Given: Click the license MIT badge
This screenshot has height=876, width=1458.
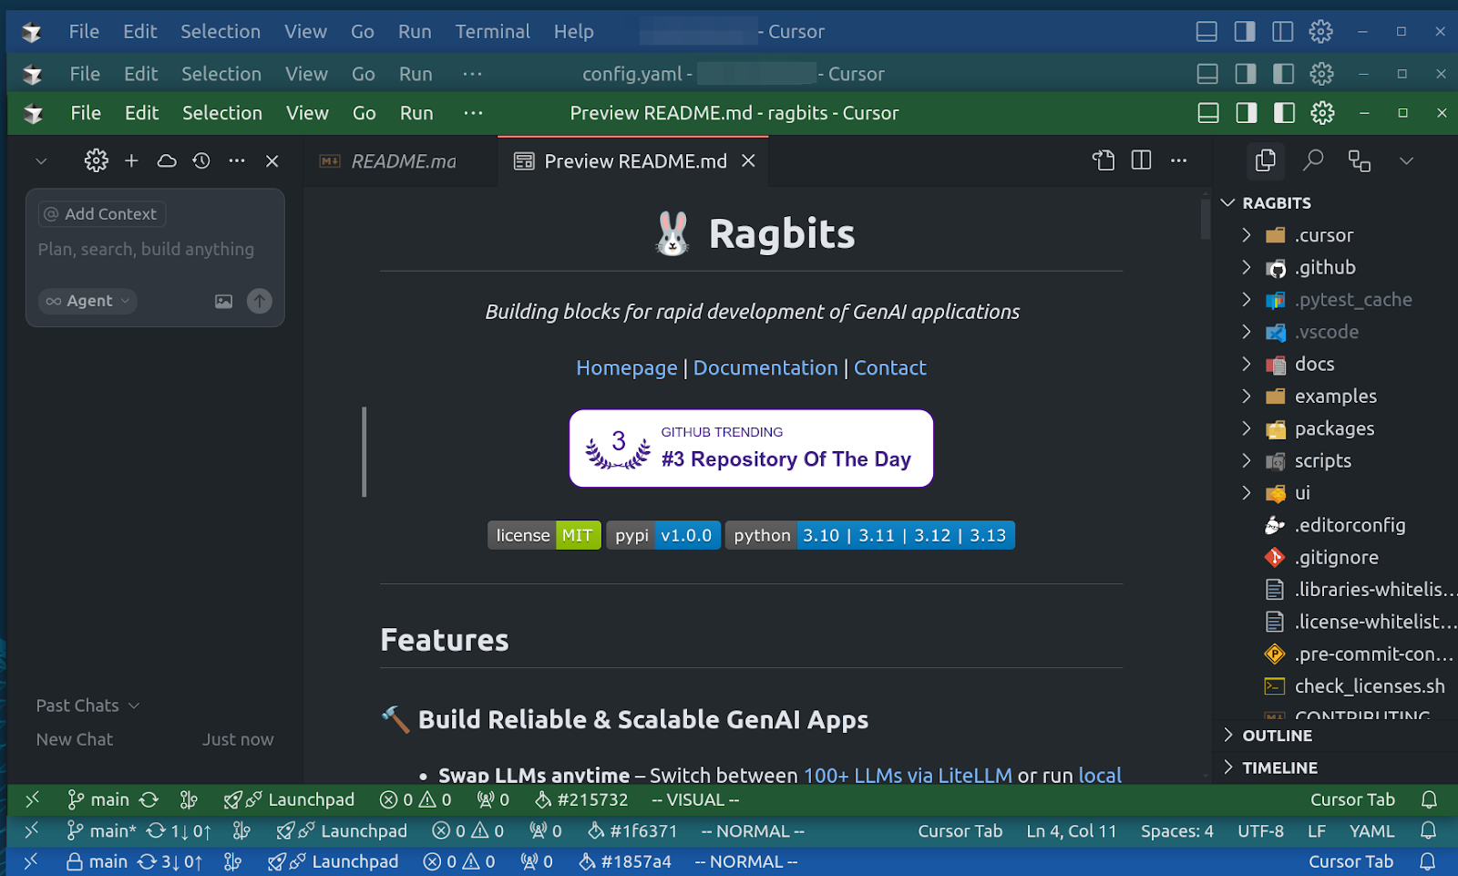Looking at the screenshot, I should [544, 535].
